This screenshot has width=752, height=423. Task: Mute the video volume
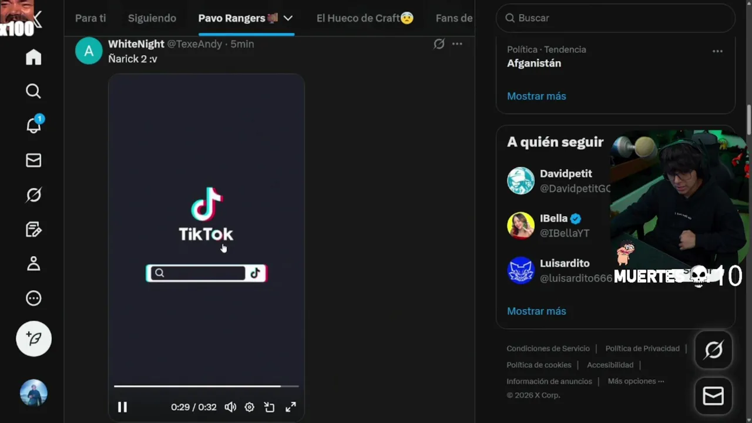click(230, 407)
